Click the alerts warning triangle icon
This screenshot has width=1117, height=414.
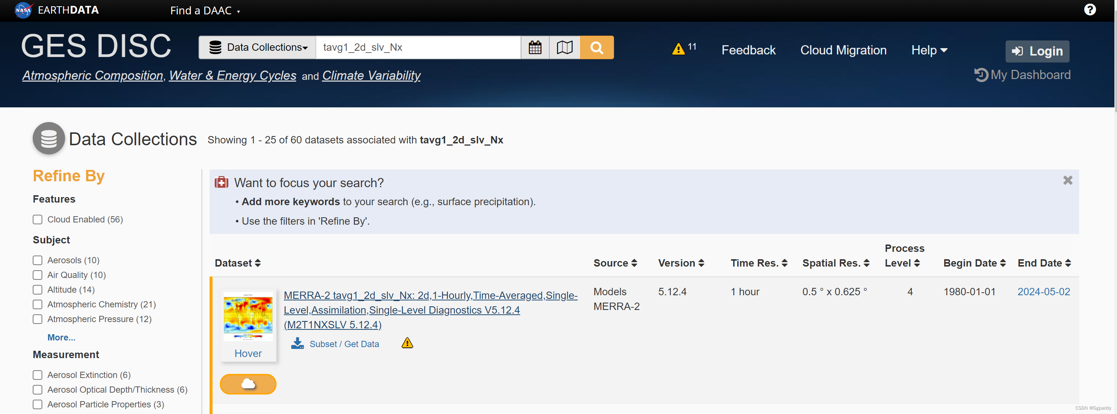coord(678,49)
